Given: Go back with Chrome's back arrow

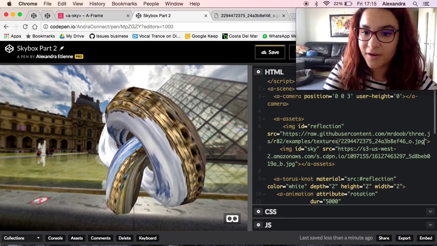Looking at the screenshot, I should 6,27.
